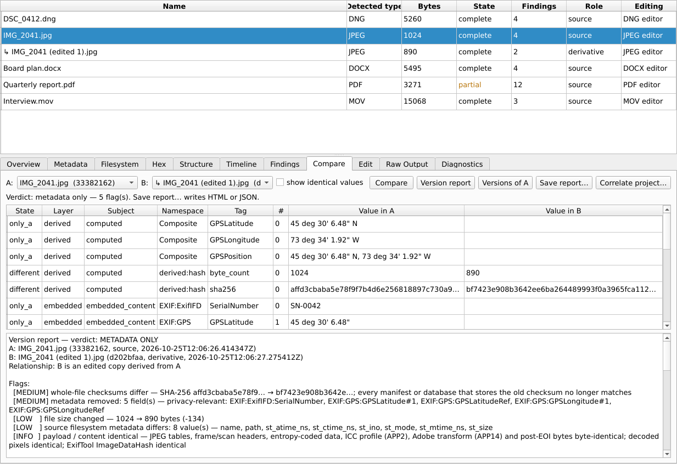Click the Value in A column header
Image resolution: width=677 pixels, height=464 pixels.
click(376, 211)
